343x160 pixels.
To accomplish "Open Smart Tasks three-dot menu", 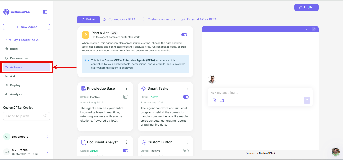I will (x=187, y=88).
